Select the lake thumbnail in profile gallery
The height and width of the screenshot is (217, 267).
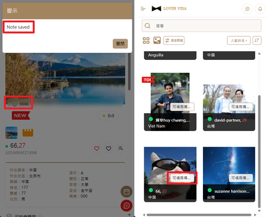point(11,133)
